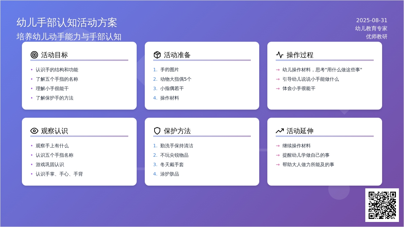
Task: Select bullet 认识五个手指名称
Action: coord(55,155)
